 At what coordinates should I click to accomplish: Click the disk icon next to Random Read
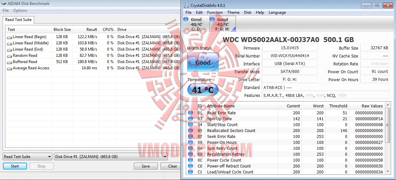click(x=10, y=56)
